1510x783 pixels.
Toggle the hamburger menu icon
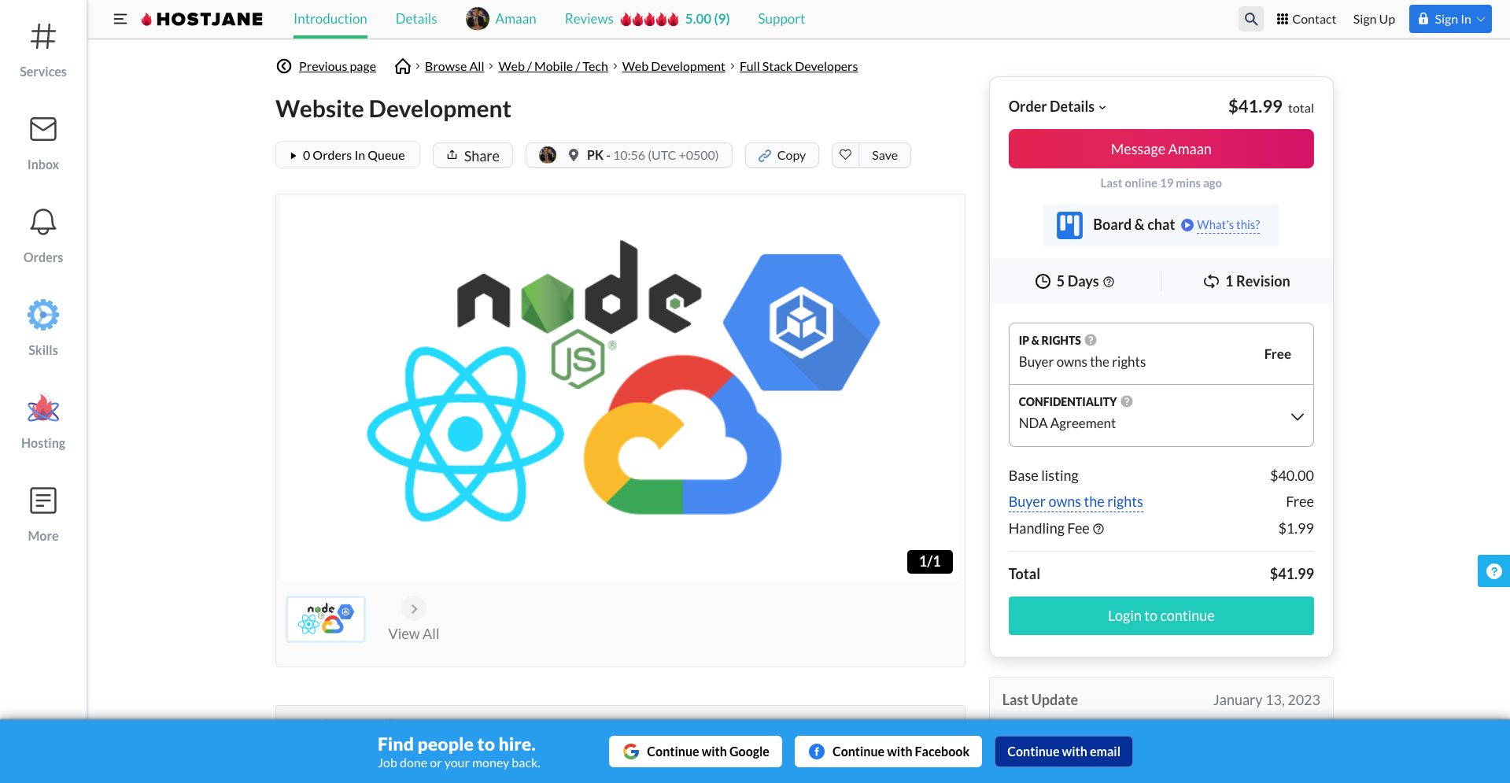120,19
